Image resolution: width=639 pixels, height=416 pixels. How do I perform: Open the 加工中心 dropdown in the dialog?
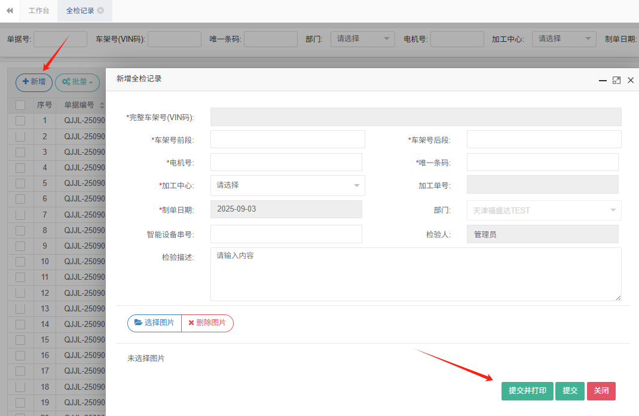click(288, 185)
